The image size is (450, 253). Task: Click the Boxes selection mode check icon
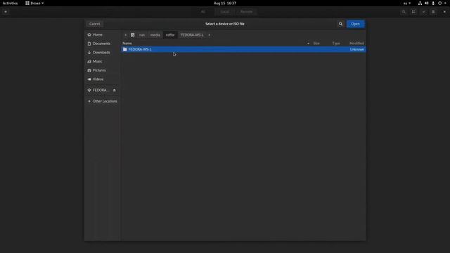click(423, 12)
